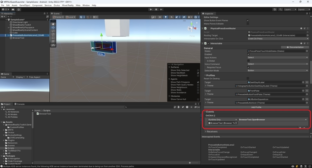
Task: Enable the Show Walls checkbox
Action: pyautogui.click(x=198, y=90)
